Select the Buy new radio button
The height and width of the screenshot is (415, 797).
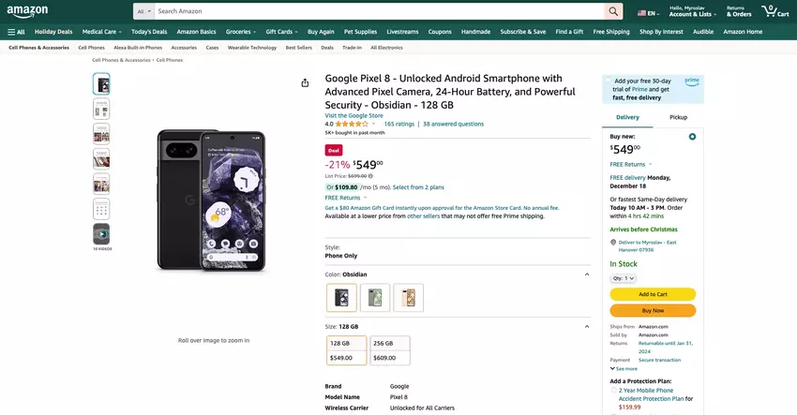(x=692, y=137)
